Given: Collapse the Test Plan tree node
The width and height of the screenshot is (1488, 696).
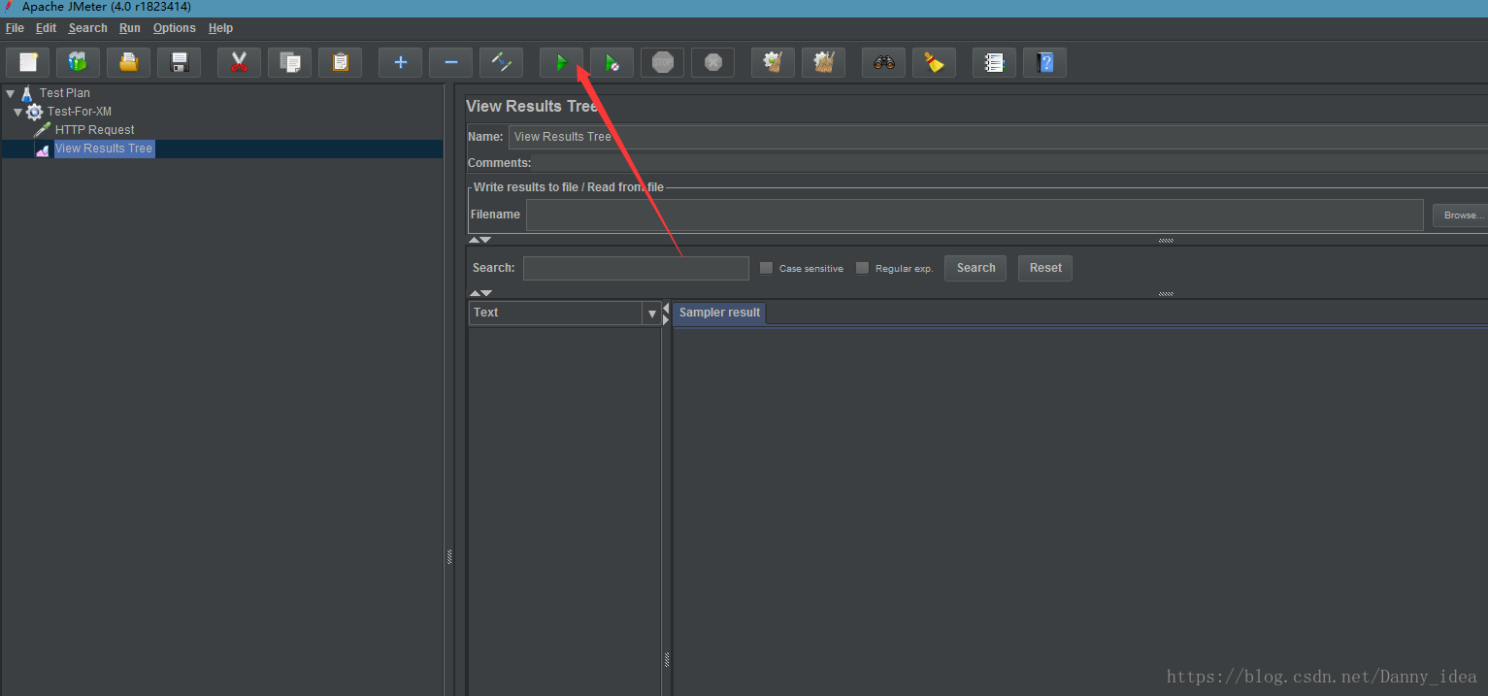Looking at the screenshot, I should tap(10, 94).
